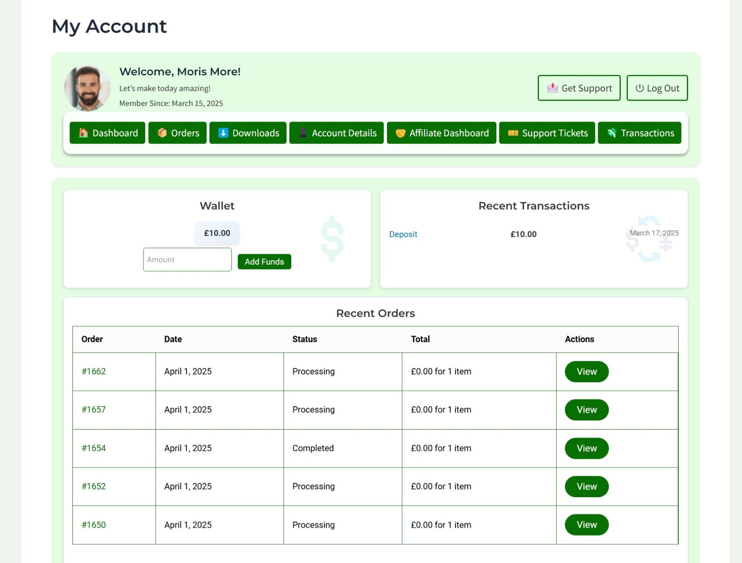This screenshot has height=563, width=742.
Task: Click the Get Support button
Action: coord(579,88)
